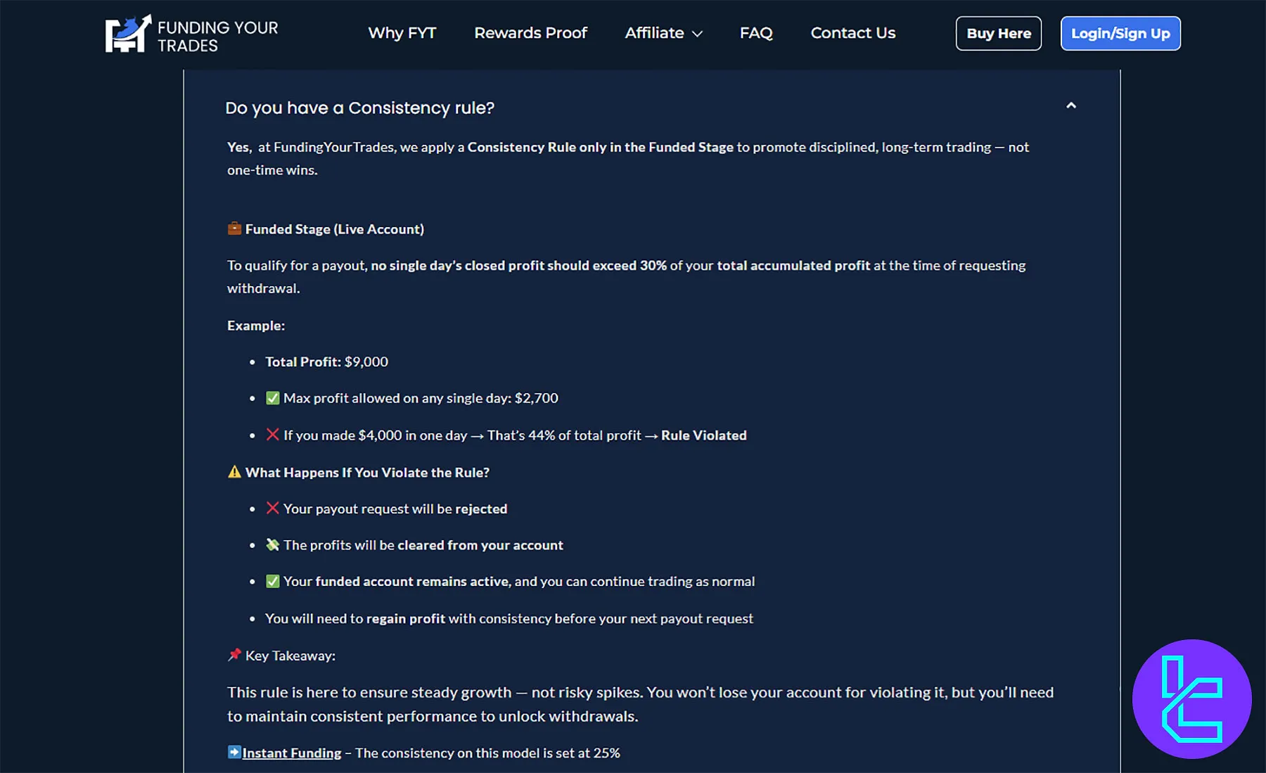1266x773 pixels.
Task: Click the red X beside payout rejected
Action: [272, 508]
